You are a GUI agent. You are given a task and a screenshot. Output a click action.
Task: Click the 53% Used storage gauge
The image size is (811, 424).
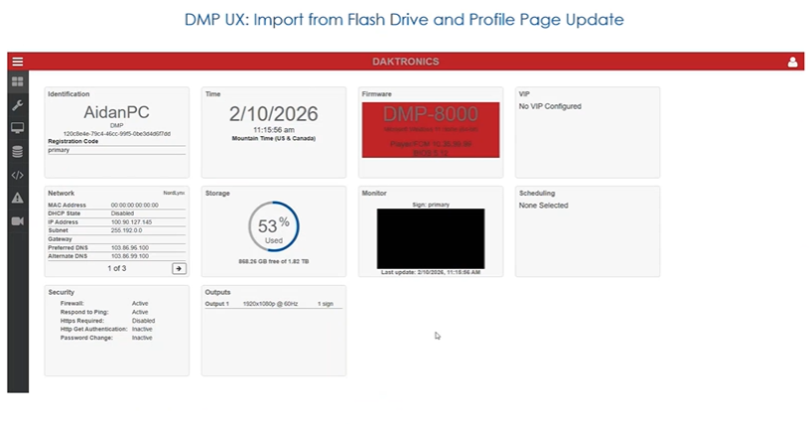click(274, 226)
